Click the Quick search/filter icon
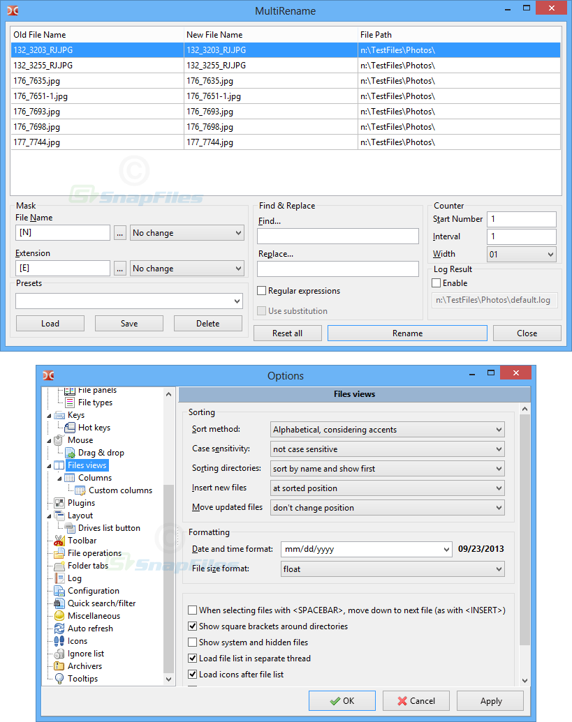Screen dimensions: 572x722 click(59, 603)
